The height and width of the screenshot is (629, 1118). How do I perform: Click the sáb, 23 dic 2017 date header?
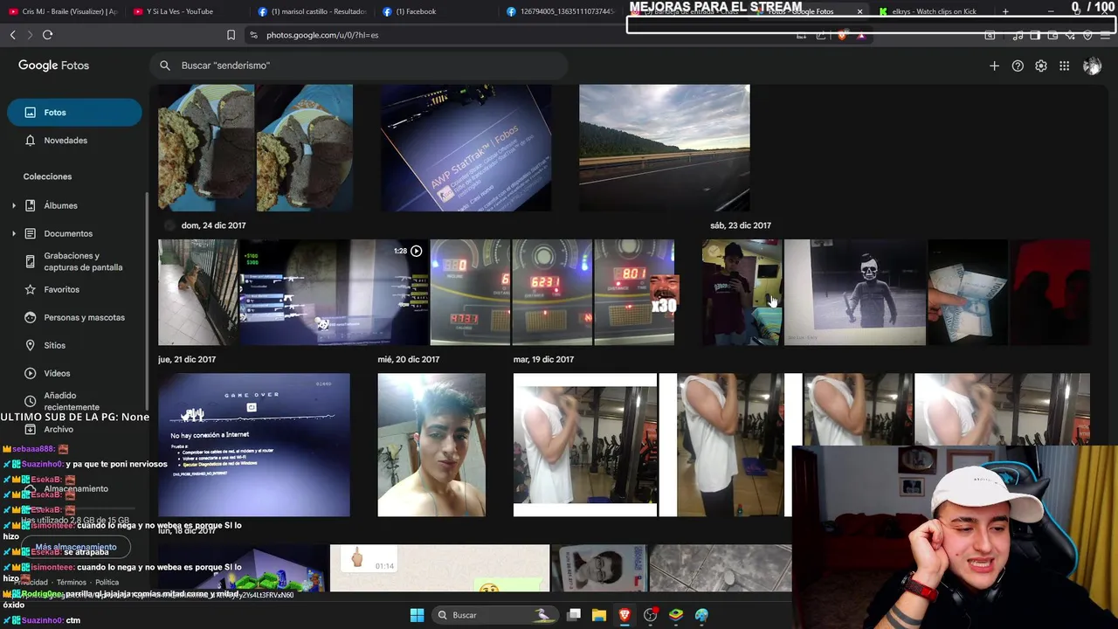pos(741,225)
